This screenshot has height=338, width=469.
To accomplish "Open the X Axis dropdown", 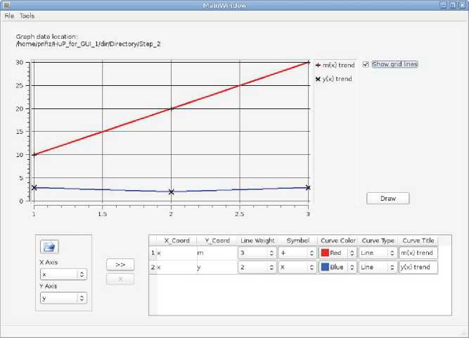I will tap(63, 275).
